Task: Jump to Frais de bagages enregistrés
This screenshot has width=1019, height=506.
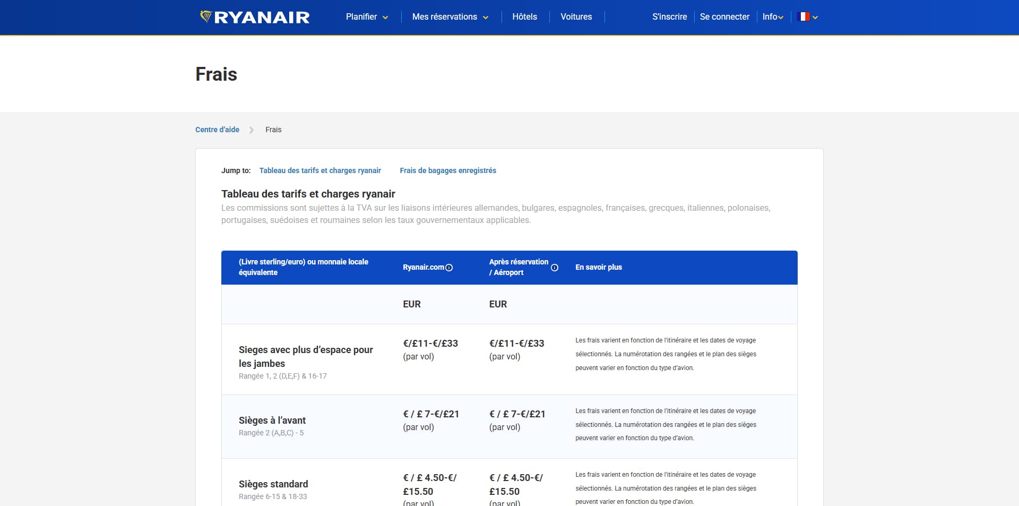Action: point(448,170)
